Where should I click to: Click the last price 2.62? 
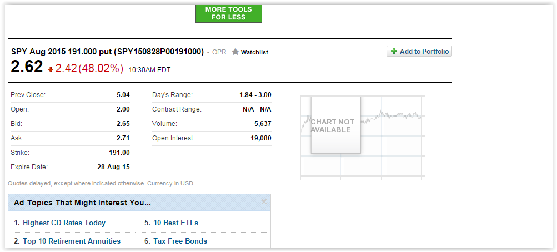[27, 67]
